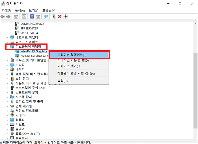Choose 드라이버 업데이트(P) from context menu
This screenshot has height=144, width=198.
coord(79,55)
